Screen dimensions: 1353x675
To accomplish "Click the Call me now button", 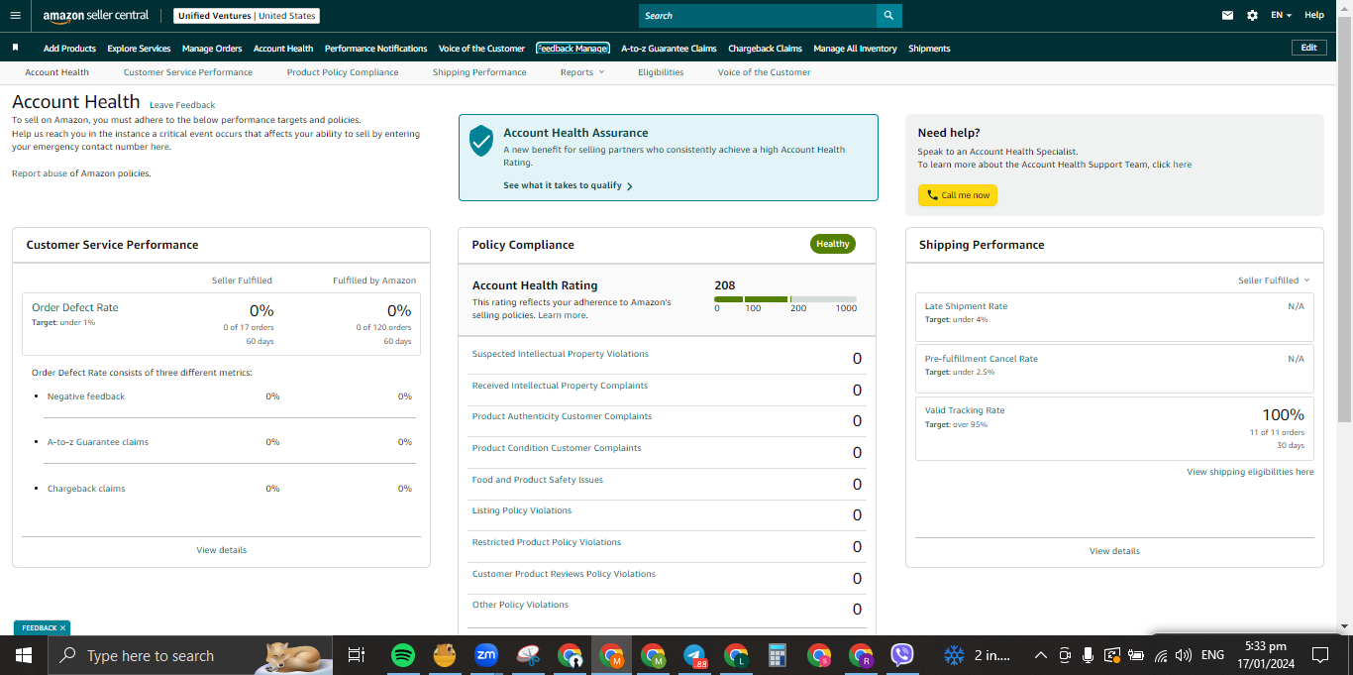I will click(x=958, y=195).
